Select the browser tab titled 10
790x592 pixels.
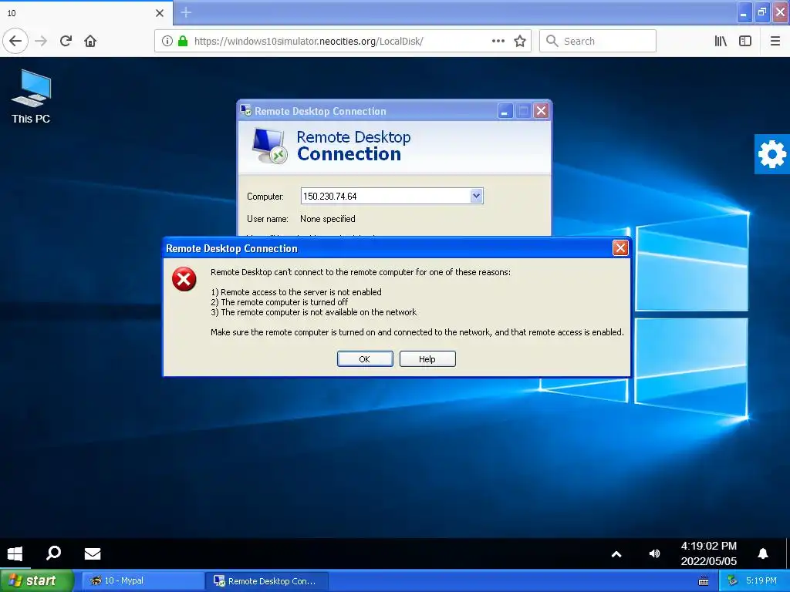[x=86, y=13]
